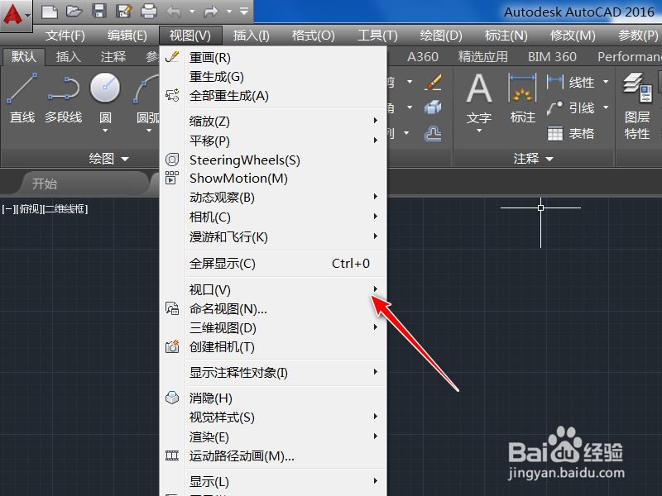Open the 标注(N) menu
The height and width of the screenshot is (496, 662).
(x=506, y=36)
